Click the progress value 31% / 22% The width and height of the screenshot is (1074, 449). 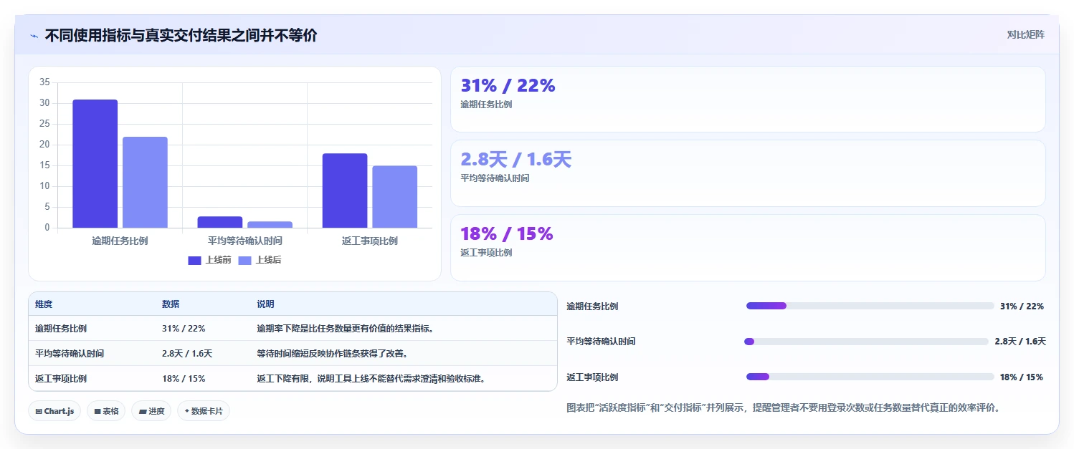tap(1022, 306)
